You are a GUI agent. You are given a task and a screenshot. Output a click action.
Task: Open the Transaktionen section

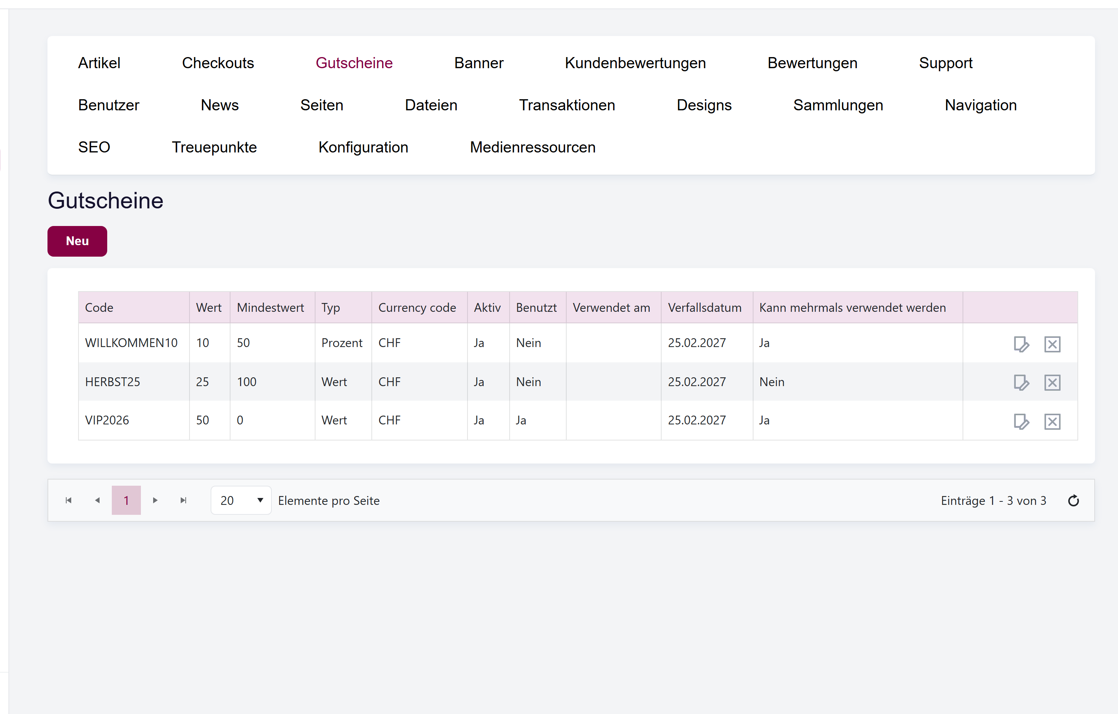(x=567, y=105)
